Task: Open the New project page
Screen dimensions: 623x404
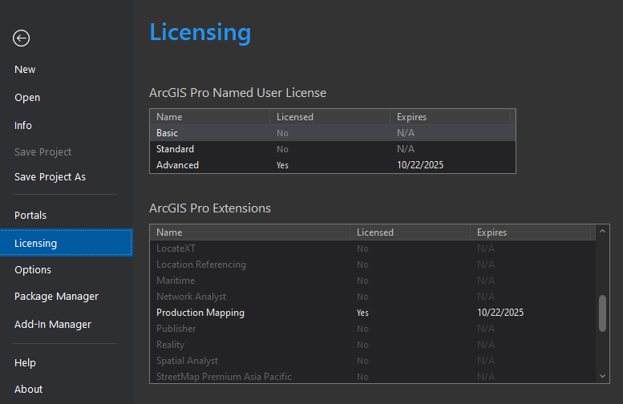Action: coord(25,70)
